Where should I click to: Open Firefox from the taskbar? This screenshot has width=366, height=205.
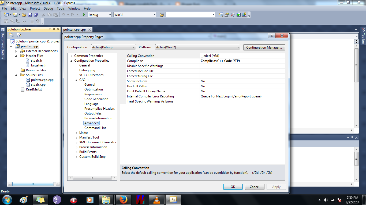click(123, 200)
